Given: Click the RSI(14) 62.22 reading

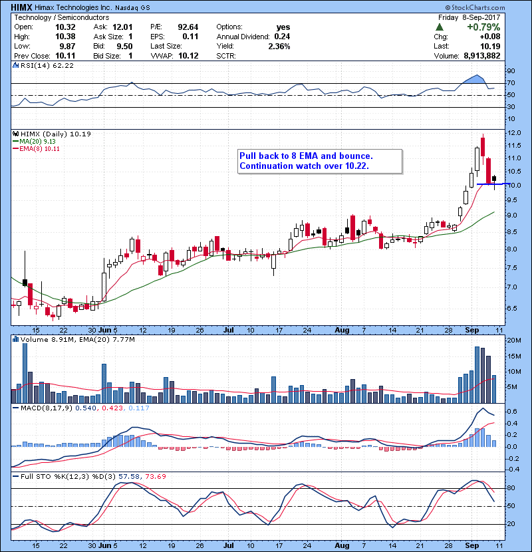Looking at the screenshot, I should pyautogui.click(x=47, y=65).
